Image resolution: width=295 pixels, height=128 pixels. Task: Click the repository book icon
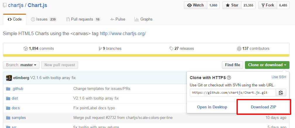click(4, 5)
